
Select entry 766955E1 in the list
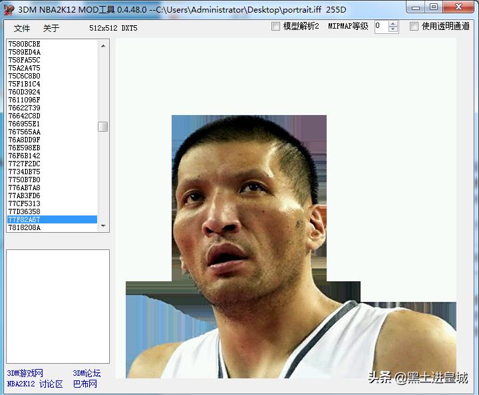pos(52,124)
